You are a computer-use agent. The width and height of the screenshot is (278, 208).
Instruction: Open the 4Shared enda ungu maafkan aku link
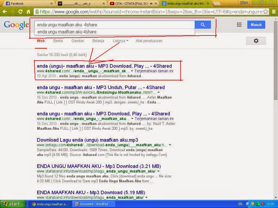[x=104, y=66]
